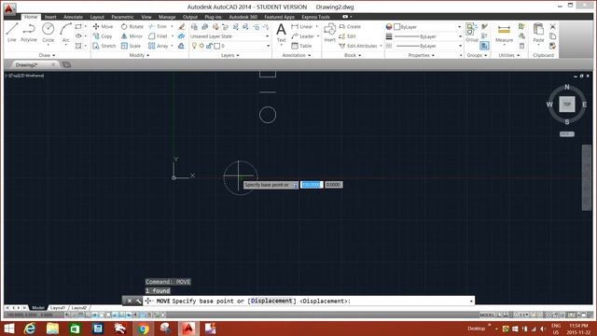Viewport: 597px width, 336px height.
Task: Click the Copy tool in Modify panel
Action: point(103,36)
